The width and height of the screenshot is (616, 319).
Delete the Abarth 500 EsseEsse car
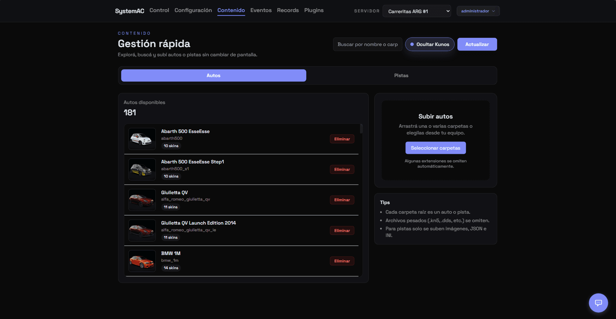coord(342,139)
